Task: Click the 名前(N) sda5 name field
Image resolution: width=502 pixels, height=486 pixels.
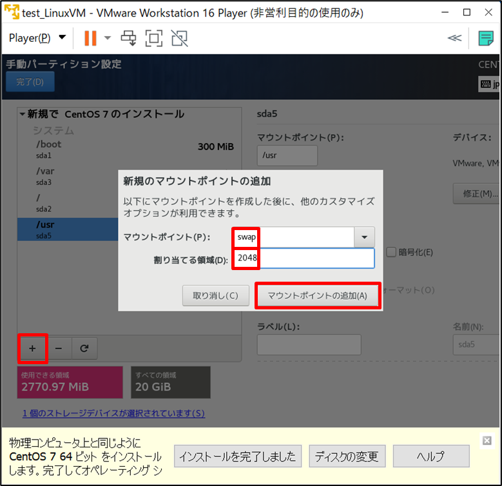Action: 476,344
